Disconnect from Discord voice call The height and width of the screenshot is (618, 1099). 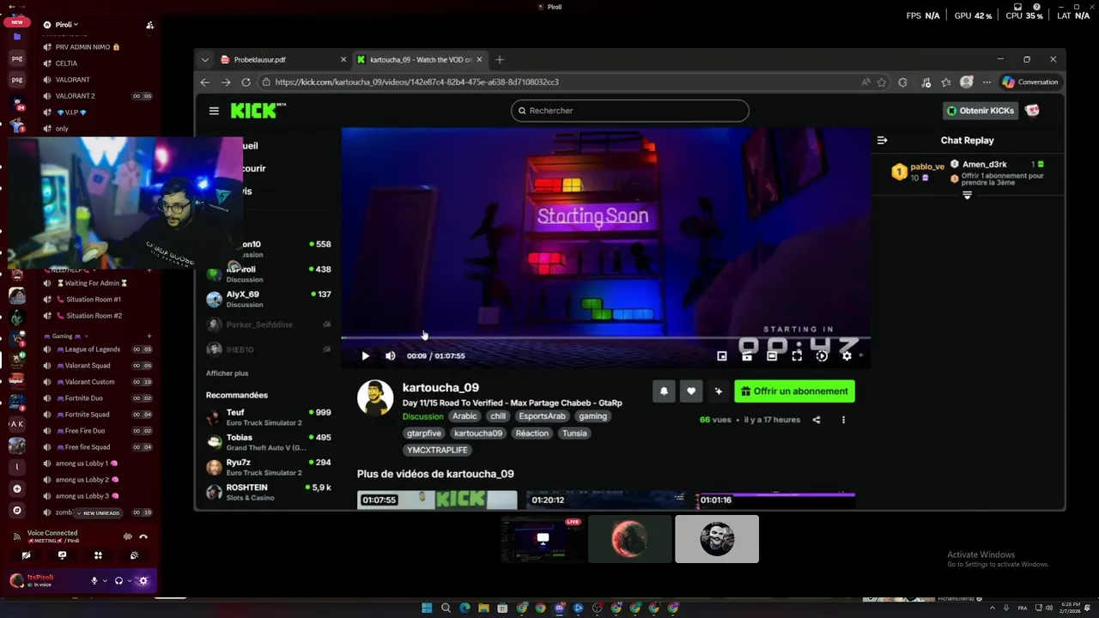click(143, 536)
